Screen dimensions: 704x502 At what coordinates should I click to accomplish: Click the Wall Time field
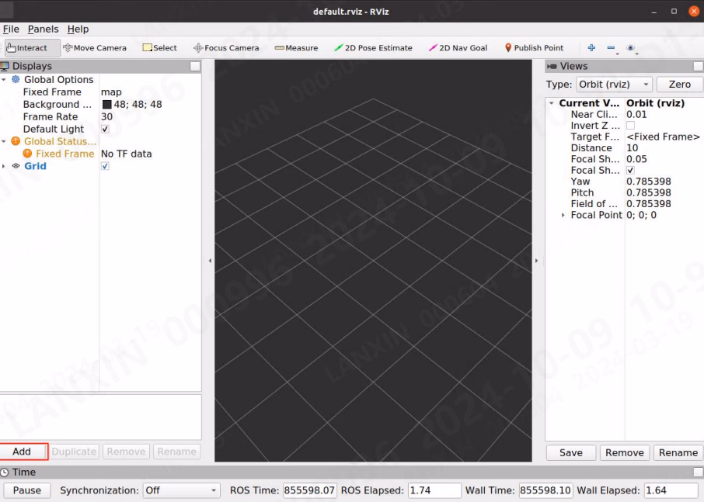coord(545,490)
